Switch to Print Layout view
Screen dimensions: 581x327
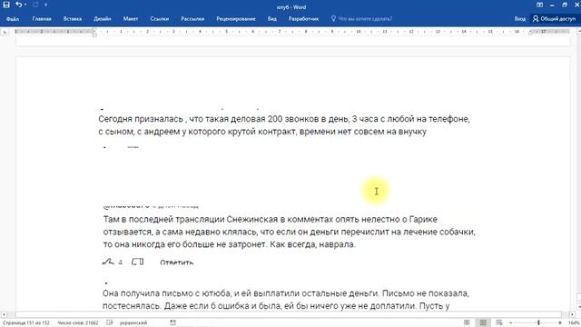tap(483, 323)
